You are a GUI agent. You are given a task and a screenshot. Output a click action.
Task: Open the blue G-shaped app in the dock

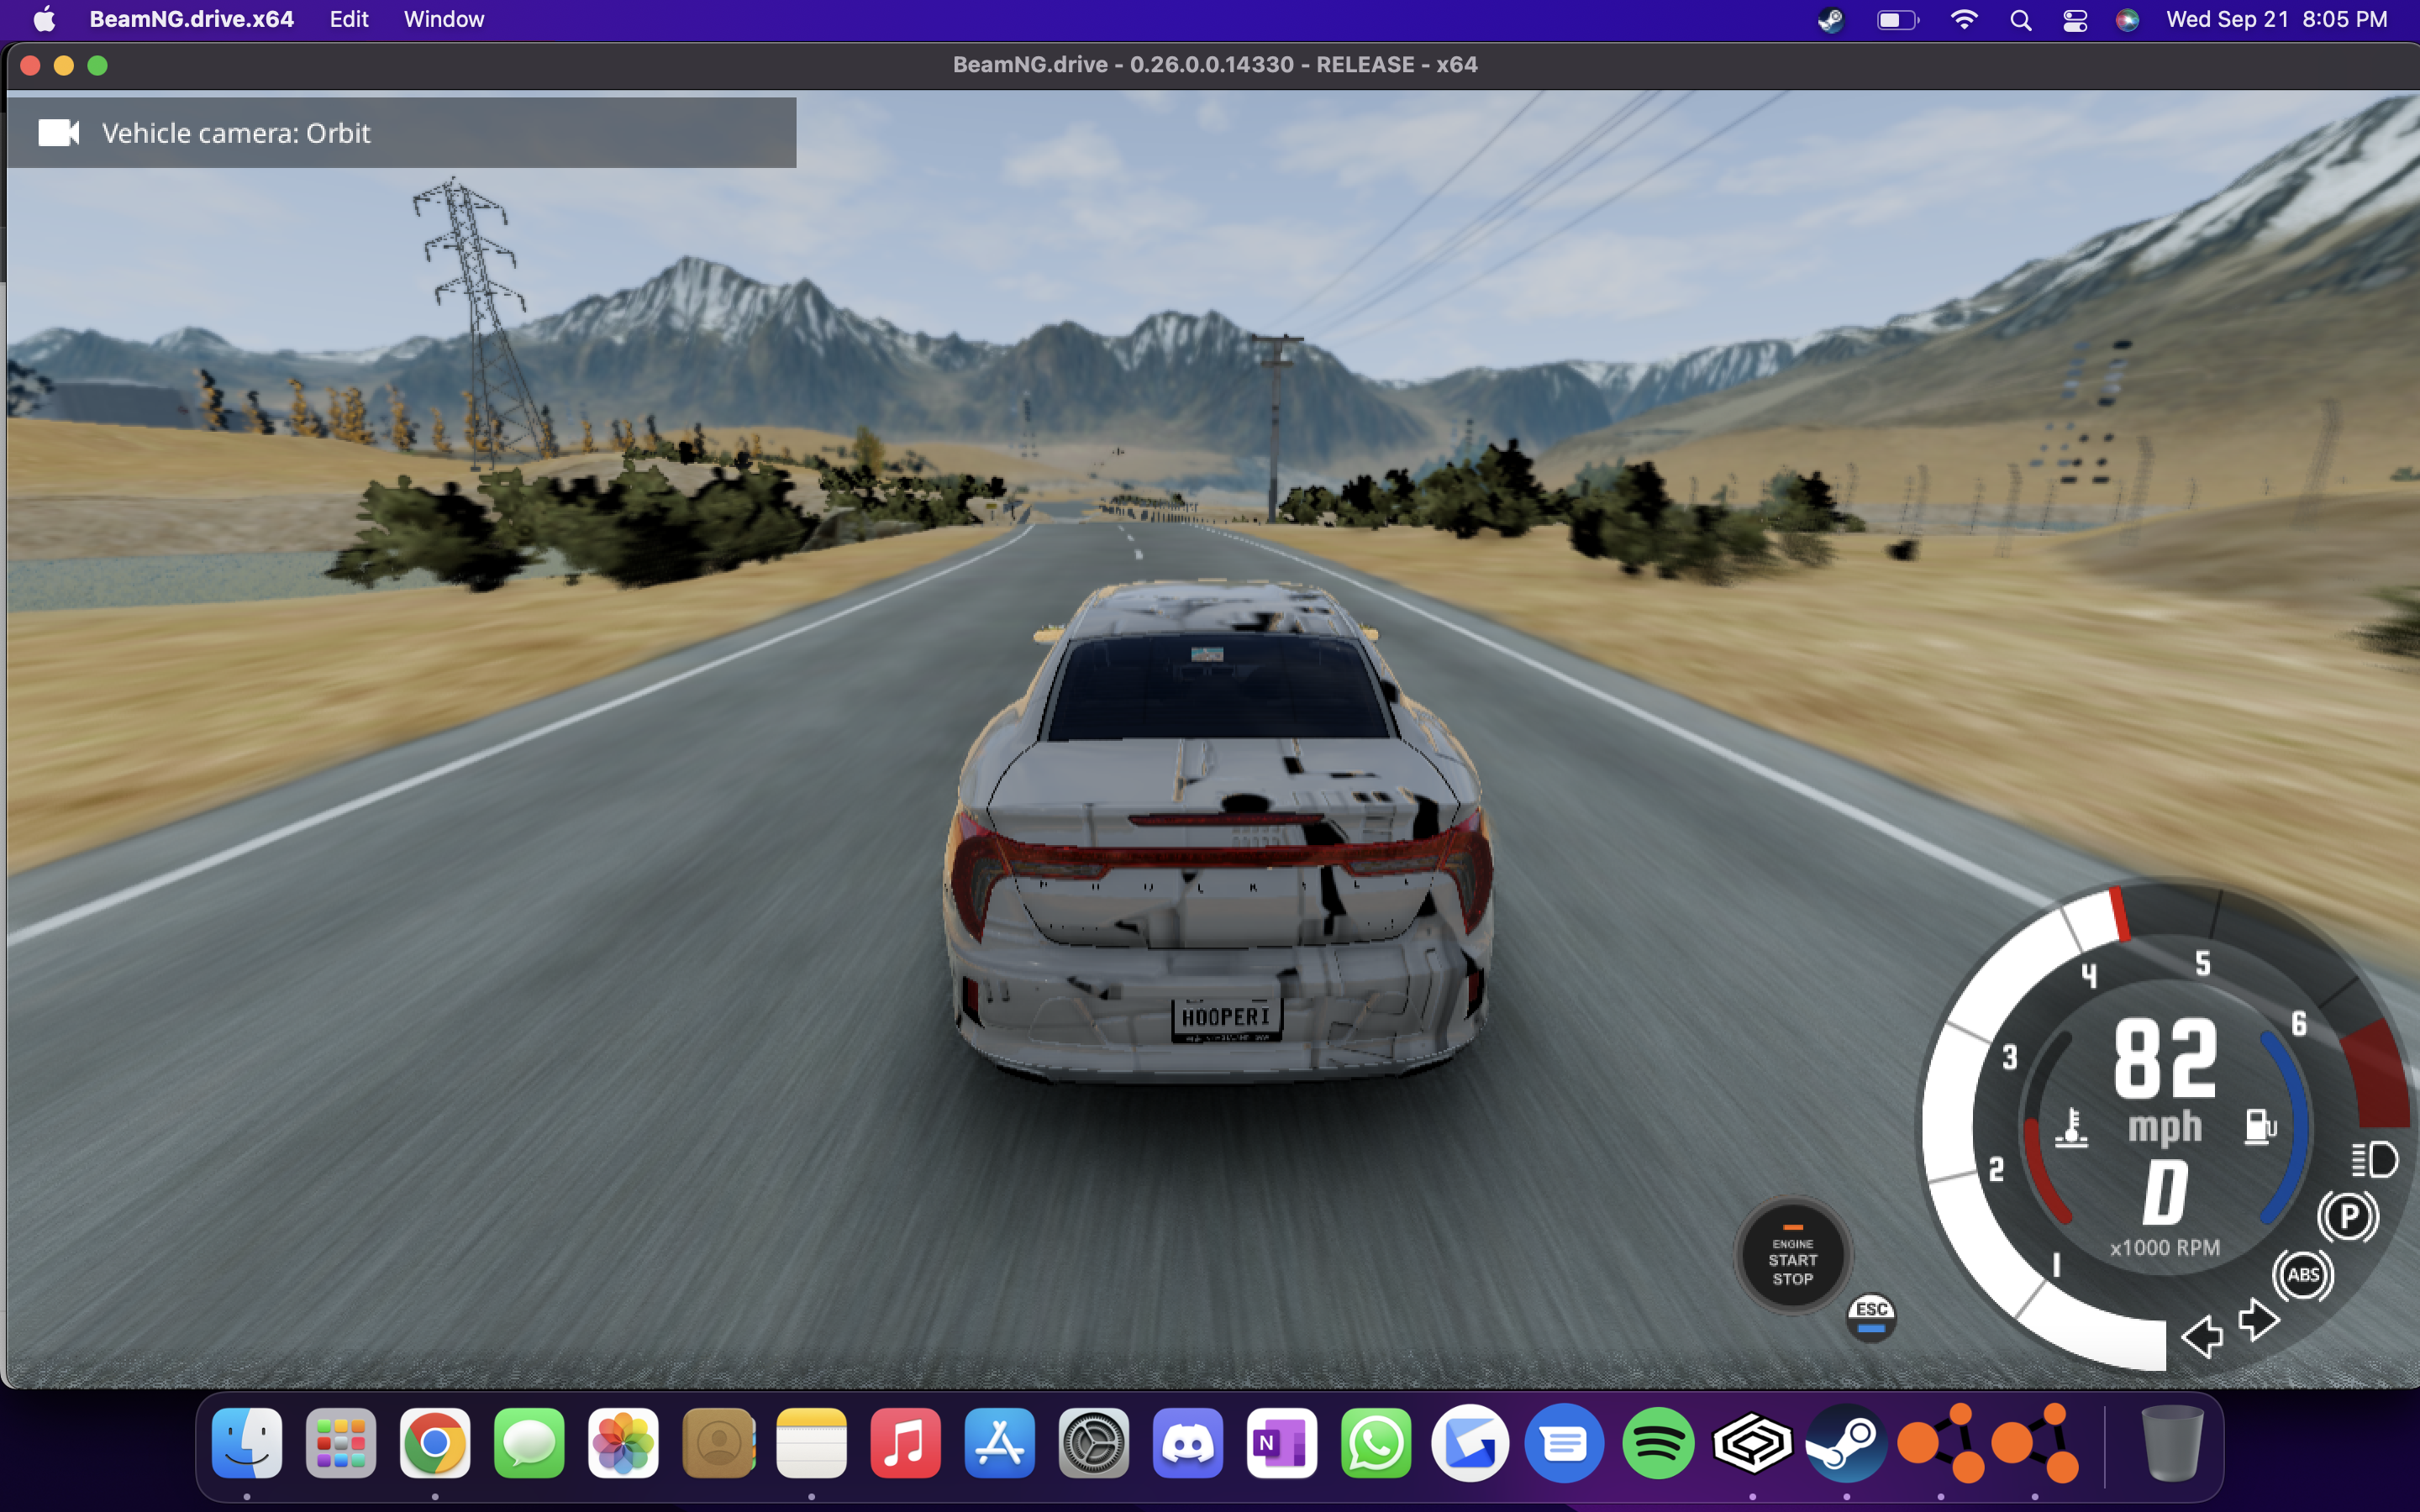[x=1470, y=1443]
